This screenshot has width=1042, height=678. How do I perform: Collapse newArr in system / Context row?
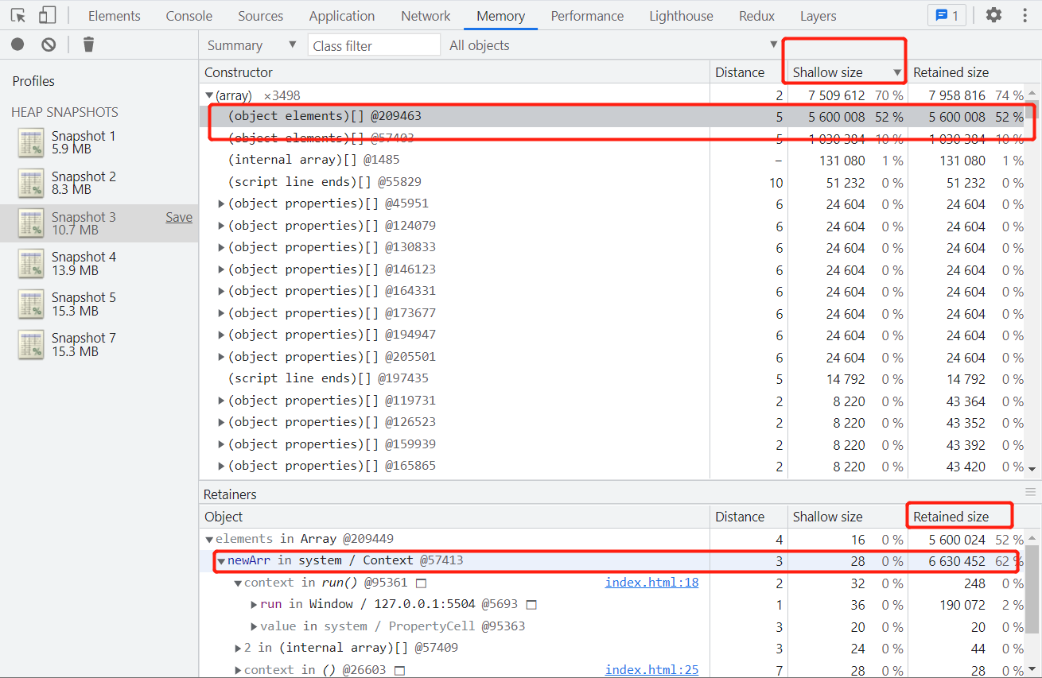coord(221,561)
